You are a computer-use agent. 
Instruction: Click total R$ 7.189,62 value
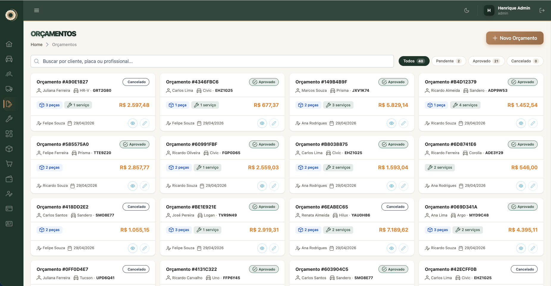click(394, 230)
